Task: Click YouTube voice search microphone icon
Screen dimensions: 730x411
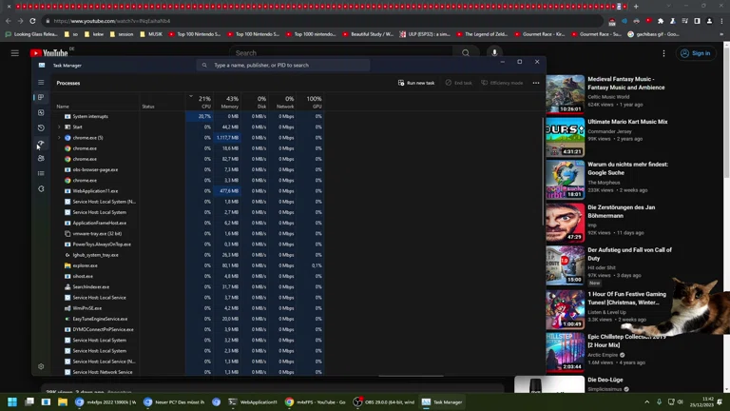Action: coord(497,53)
